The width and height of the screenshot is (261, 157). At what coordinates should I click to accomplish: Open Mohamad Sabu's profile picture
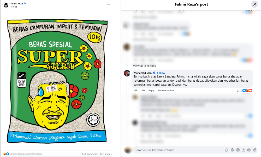tap(127, 73)
